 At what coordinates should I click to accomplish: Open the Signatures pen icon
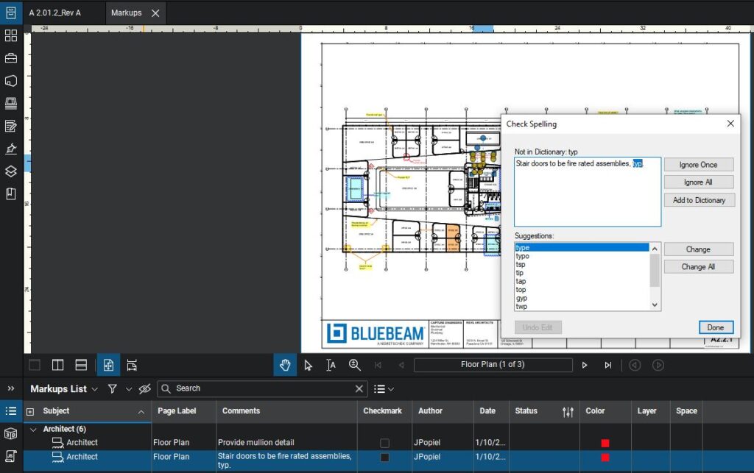11,149
